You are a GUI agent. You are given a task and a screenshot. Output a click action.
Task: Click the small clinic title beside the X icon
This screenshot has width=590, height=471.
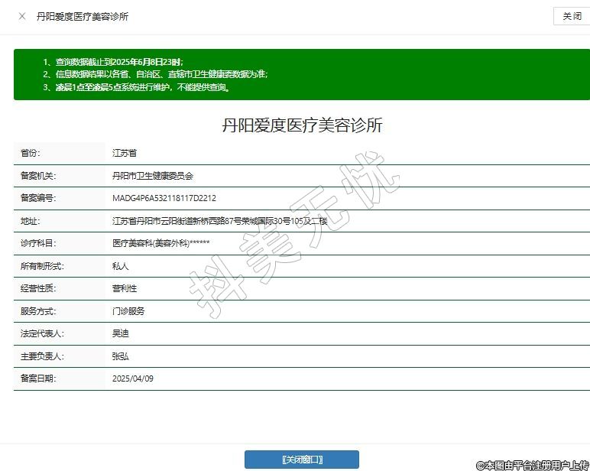[x=83, y=16]
